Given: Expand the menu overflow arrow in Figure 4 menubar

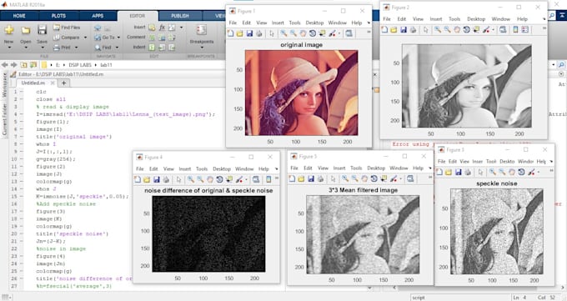Looking at the screenshot, I should click(x=276, y=169).
